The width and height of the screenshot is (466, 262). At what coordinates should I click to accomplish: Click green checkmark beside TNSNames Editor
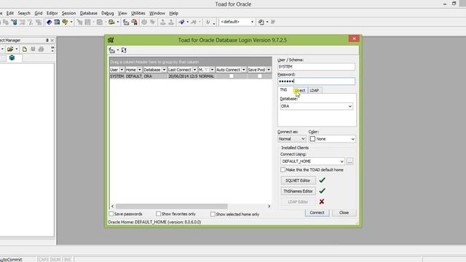click(x=322, y=191)
